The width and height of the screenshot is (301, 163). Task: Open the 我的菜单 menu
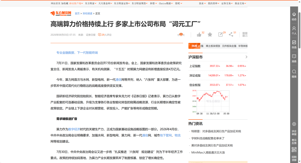coord(213,3)
